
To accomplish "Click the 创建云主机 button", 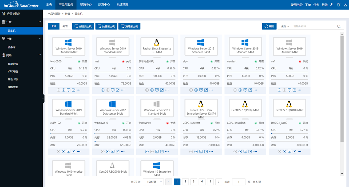I will click(x=83, y=26).
